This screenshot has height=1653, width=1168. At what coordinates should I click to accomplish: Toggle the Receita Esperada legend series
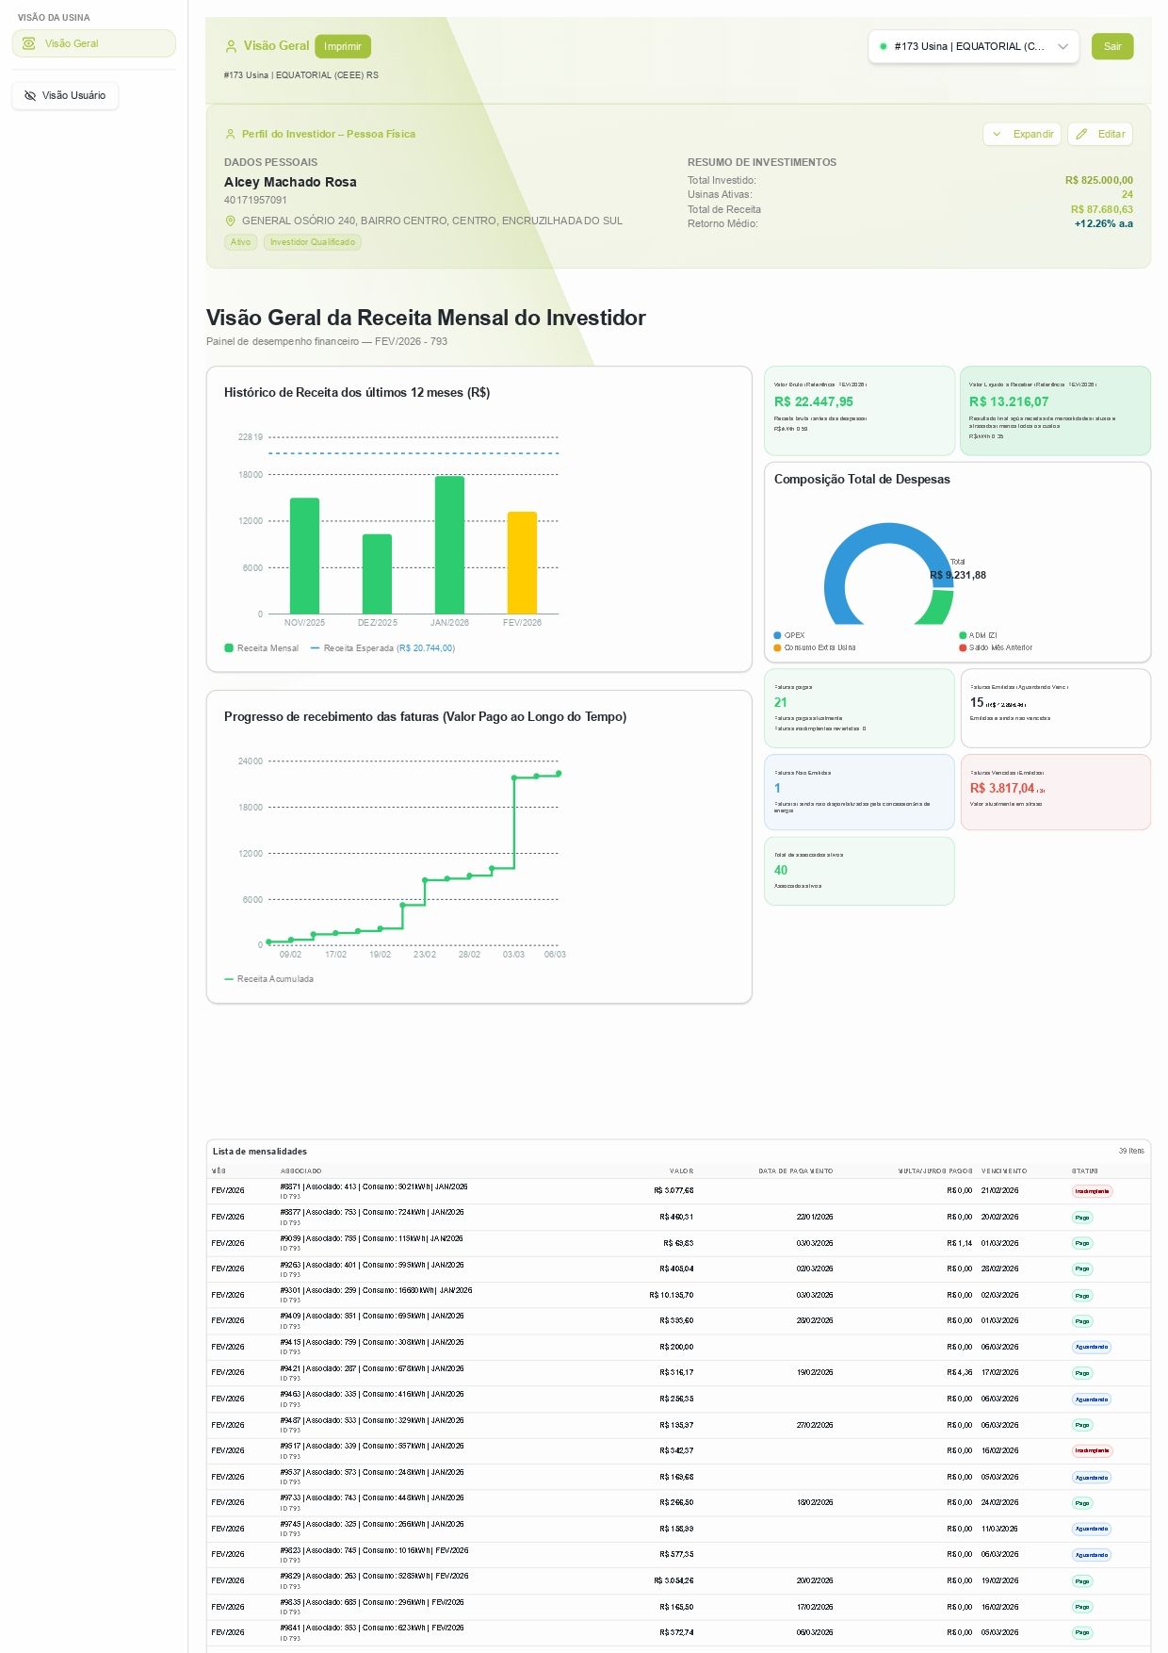point(381,648)
